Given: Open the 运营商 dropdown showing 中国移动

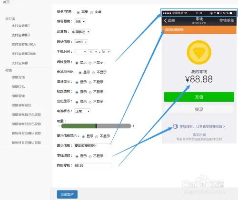Looking at the screenshot, I should 80,32.
